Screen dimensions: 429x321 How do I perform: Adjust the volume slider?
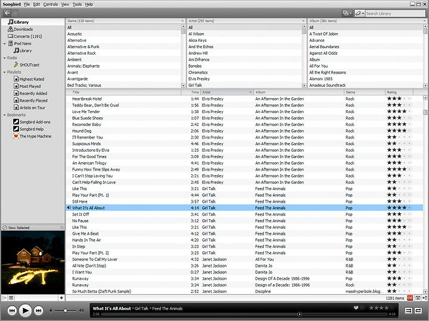point(66,311)
